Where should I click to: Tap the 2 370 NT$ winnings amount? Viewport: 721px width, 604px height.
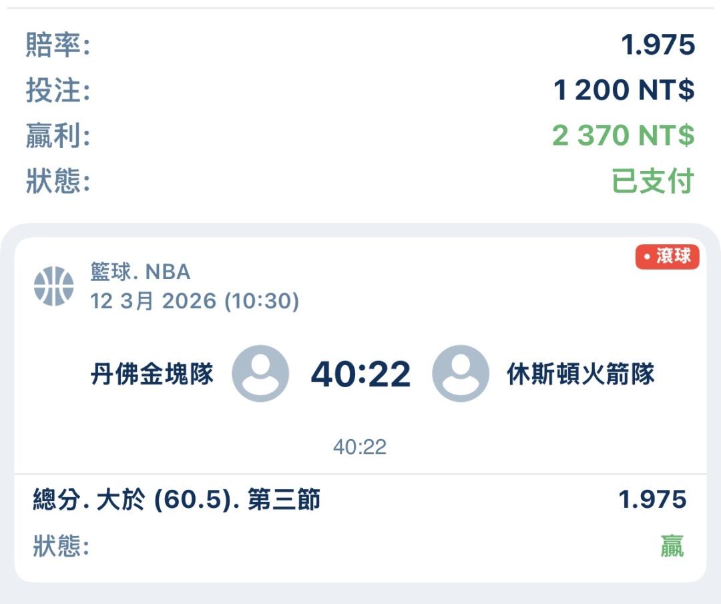623,135
